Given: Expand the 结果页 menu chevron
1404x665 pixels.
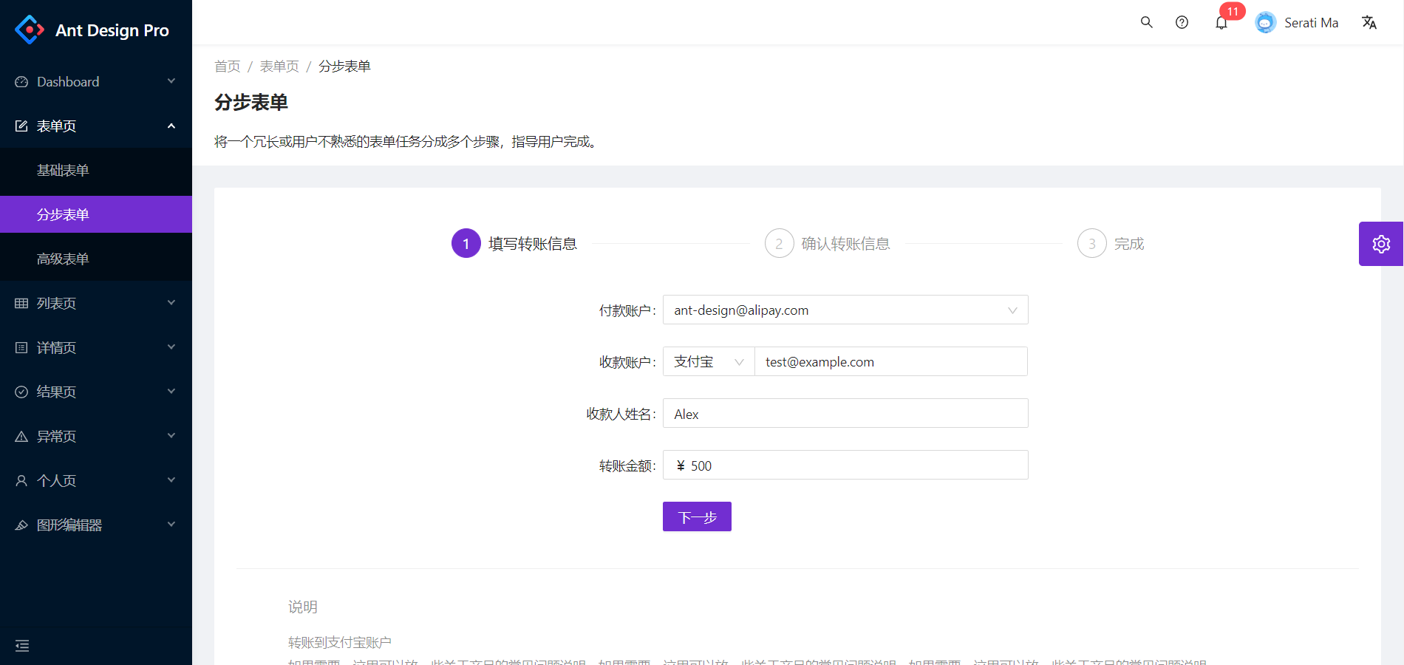Looking at the screenshot, I should 171,392.
